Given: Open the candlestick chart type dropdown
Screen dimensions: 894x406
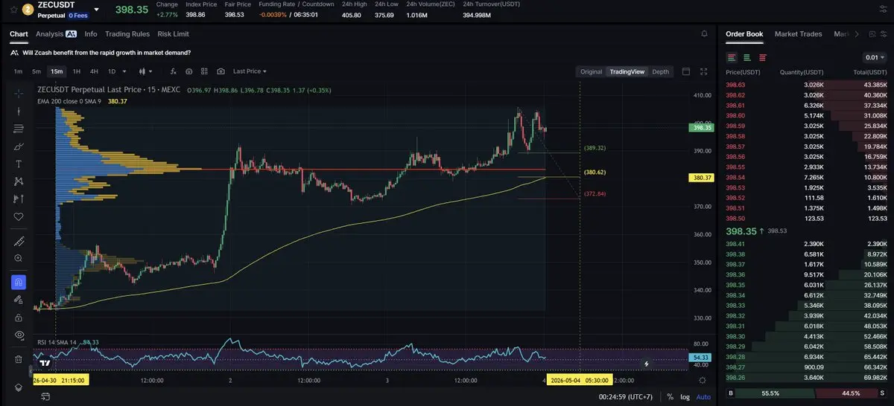Looking at the screenshot, I should click(x=145, y=71).
